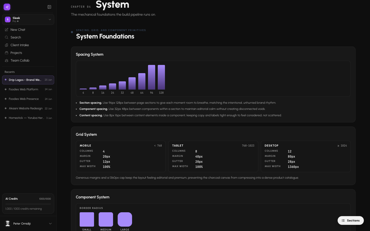Click the Grid System card title
This screenshot has width=370, height=231.
pos(86,134)
